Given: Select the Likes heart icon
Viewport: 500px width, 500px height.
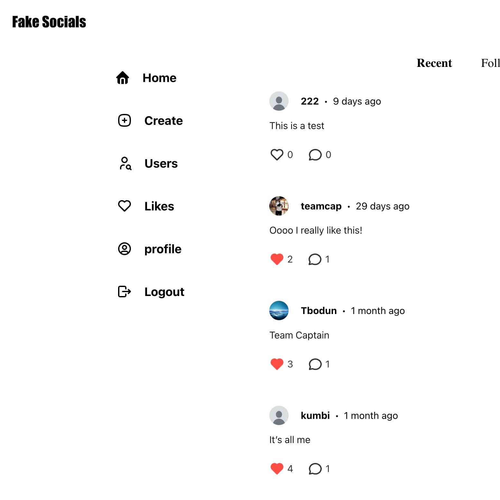Looking at the screenshot, I should pyautogui.click(x=125, y=206).
